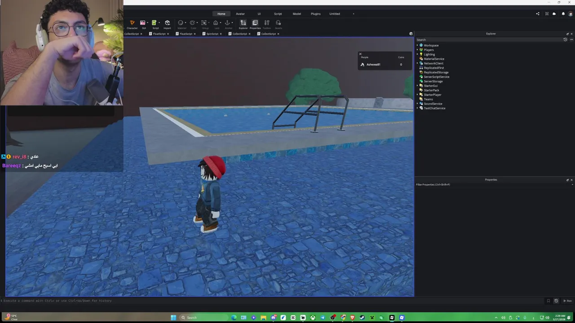Click the command bar bookmark icon
Viewport: 575px width, 323px height.
click(x=548, y=301)
